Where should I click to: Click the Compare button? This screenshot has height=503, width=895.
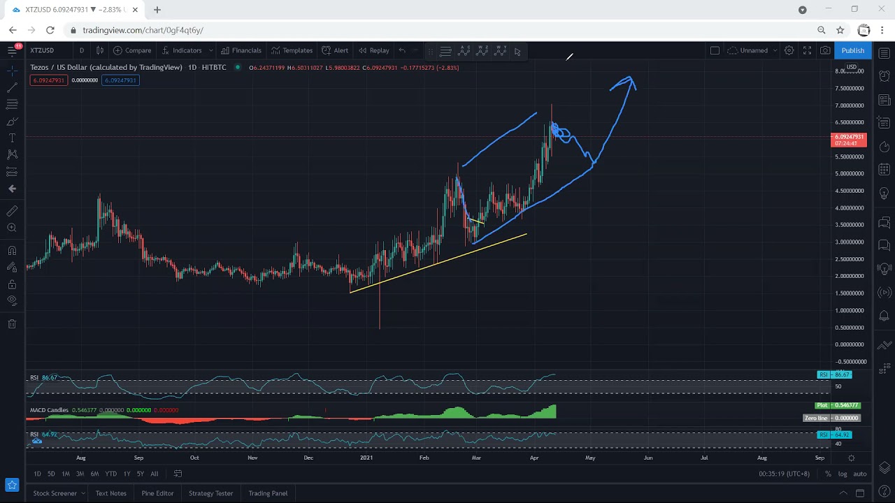132,50
